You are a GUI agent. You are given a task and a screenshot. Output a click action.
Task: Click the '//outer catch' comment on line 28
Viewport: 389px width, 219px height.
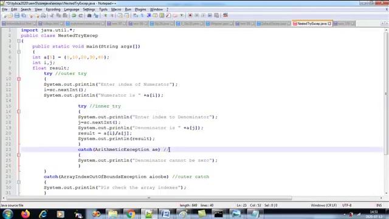tap(190, 177)
